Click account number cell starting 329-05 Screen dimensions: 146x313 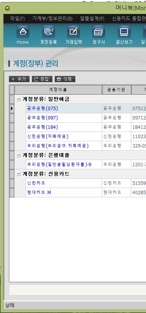(139, 146)
